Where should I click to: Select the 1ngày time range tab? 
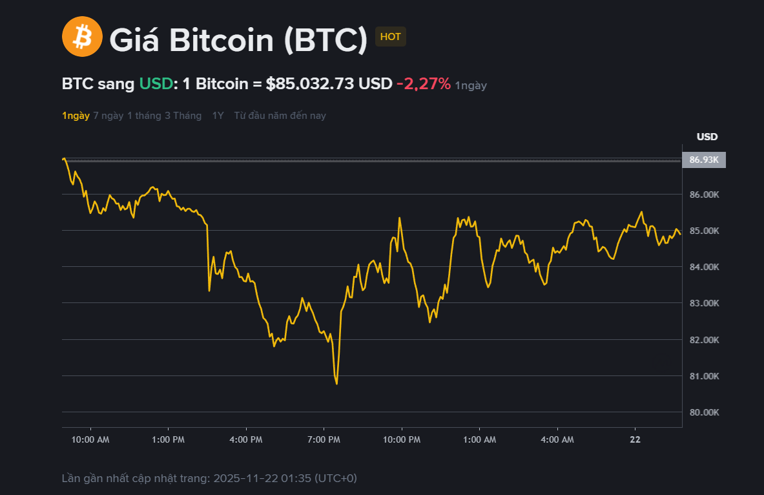76,116
